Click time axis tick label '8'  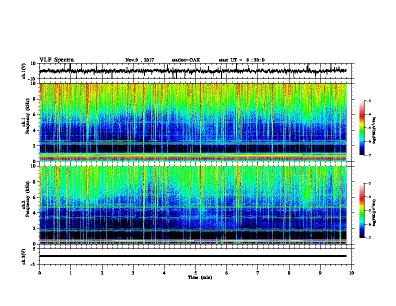pos(289,273)
